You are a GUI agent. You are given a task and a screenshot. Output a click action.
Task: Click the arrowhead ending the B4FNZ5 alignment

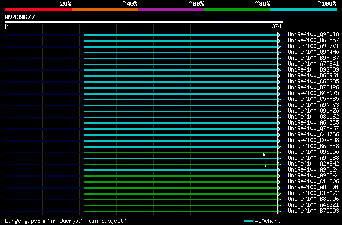(x=279, y=94)
